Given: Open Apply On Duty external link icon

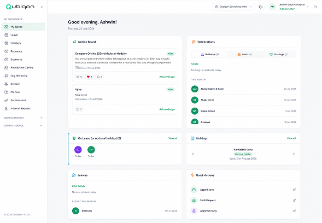Looking at the screenshot, I should point(294,211).
